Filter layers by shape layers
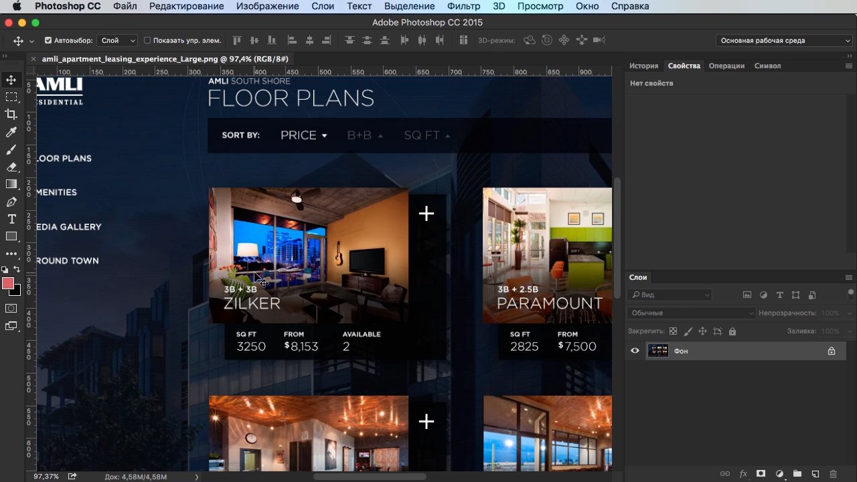The height and width of the screenshot is (482, 857). tap(795, 295)
